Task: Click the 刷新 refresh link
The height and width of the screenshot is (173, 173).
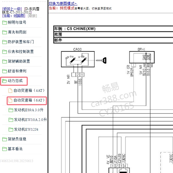Action: tap(32, 16)
